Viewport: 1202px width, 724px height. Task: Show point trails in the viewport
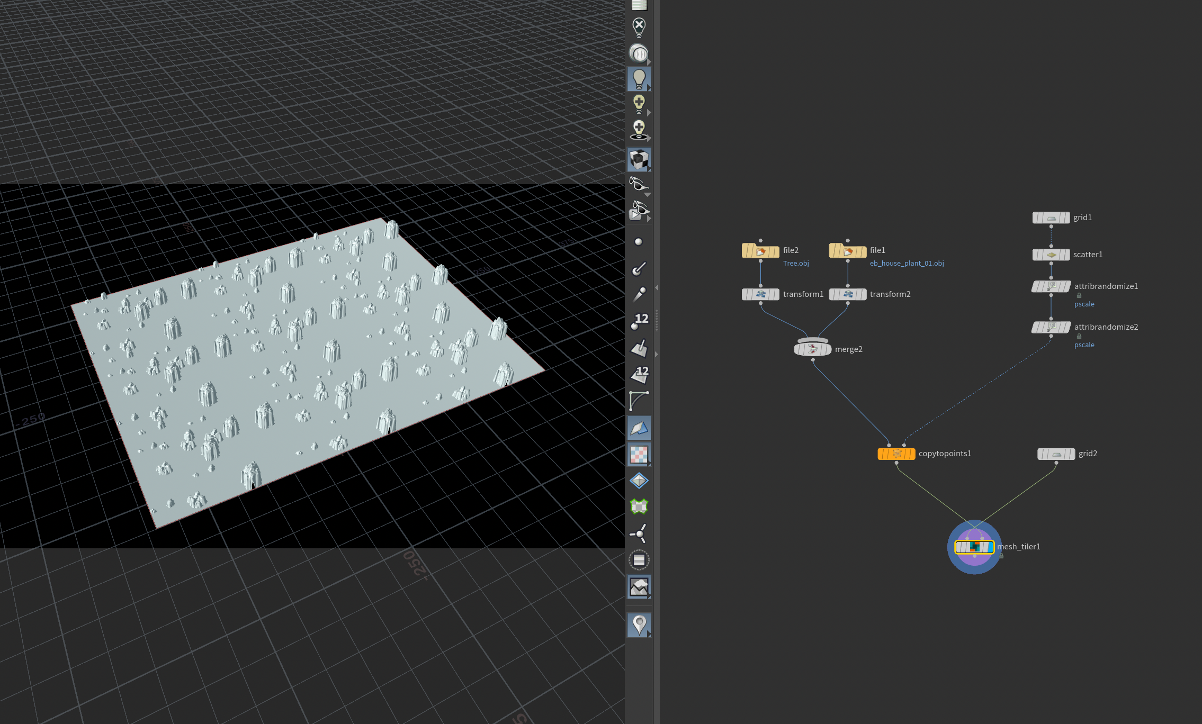click(639, 294)
